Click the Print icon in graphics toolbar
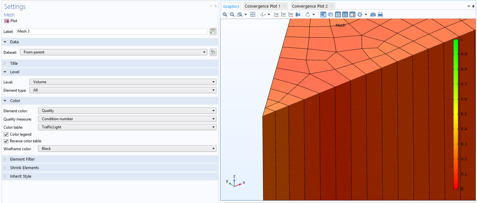 pyautogui.click(x=380, y=15)
